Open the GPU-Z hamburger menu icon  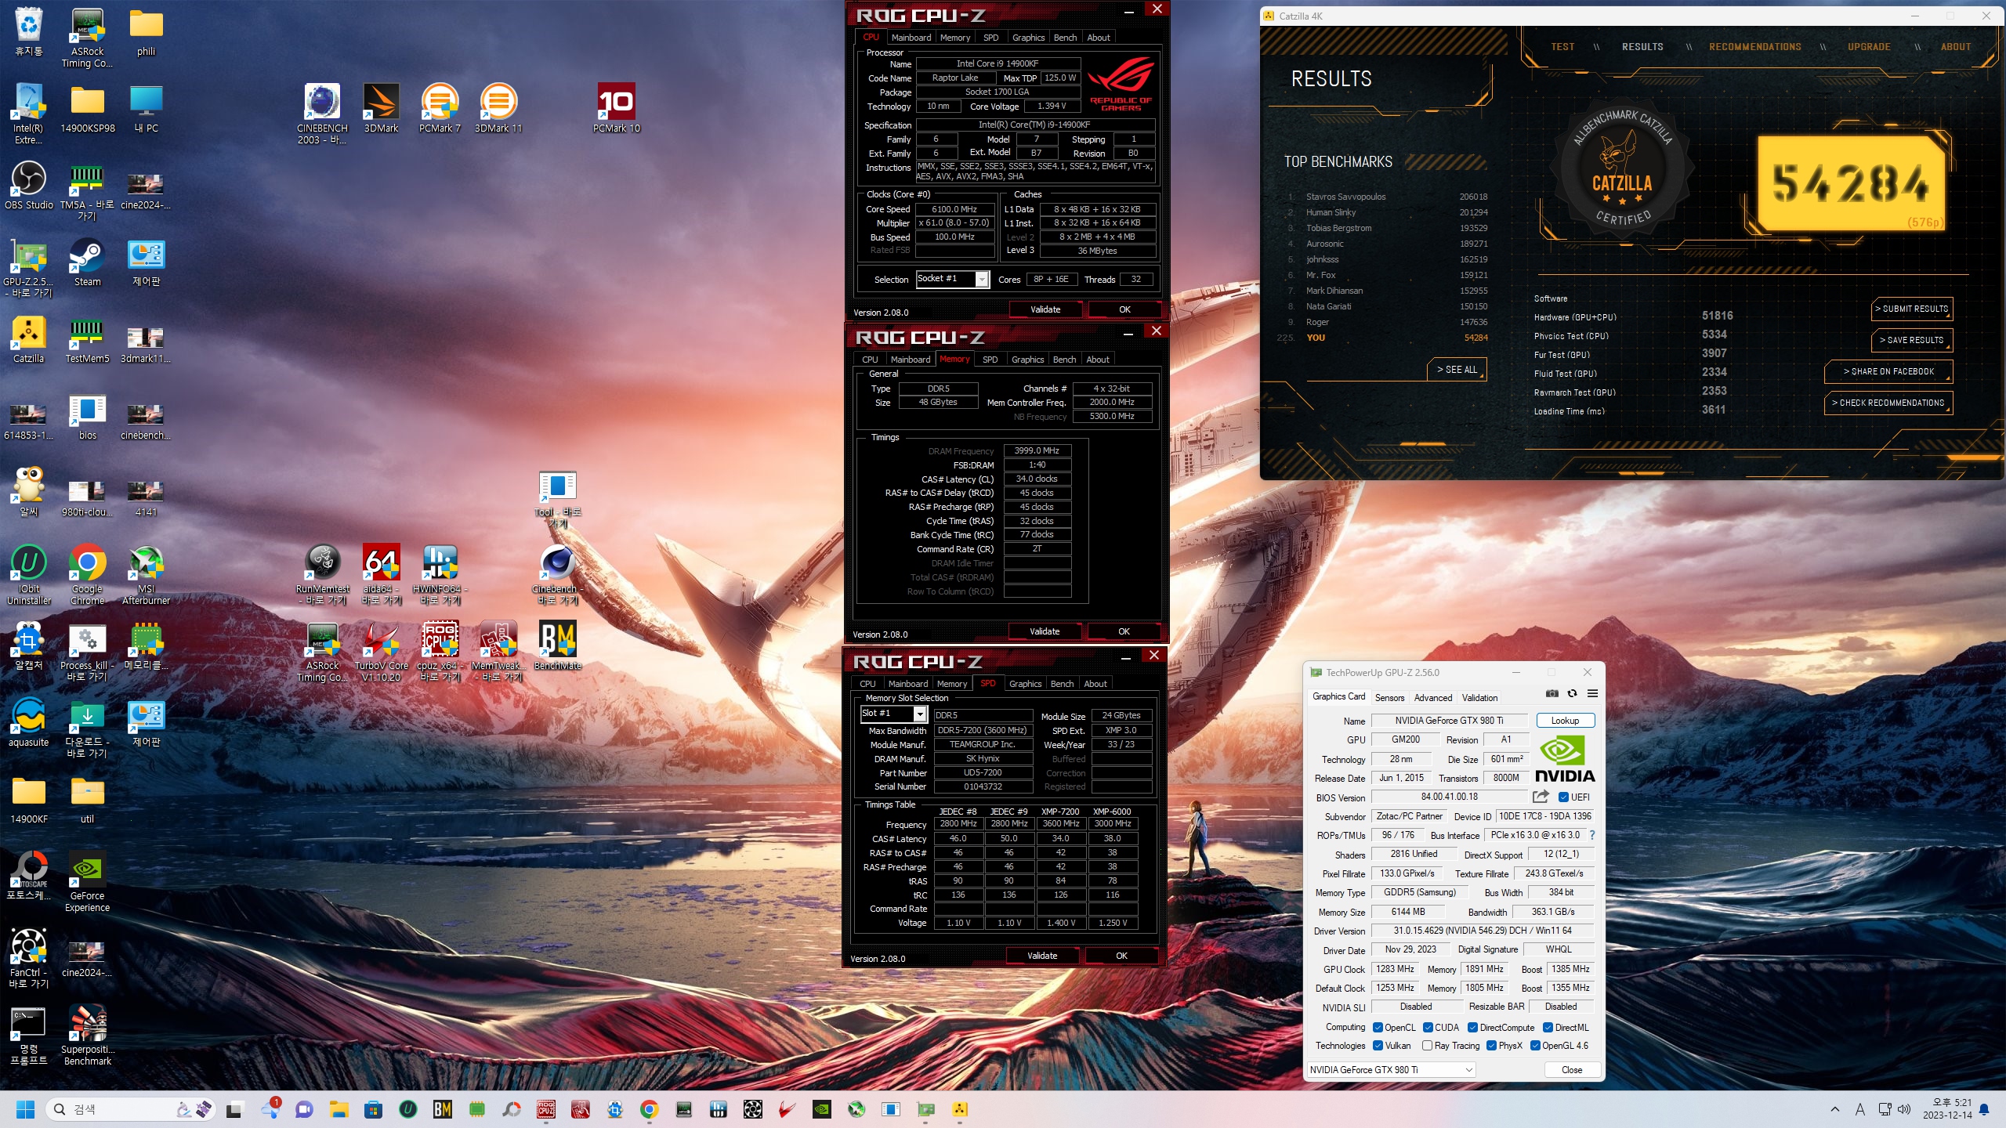tap(1592, 693)
